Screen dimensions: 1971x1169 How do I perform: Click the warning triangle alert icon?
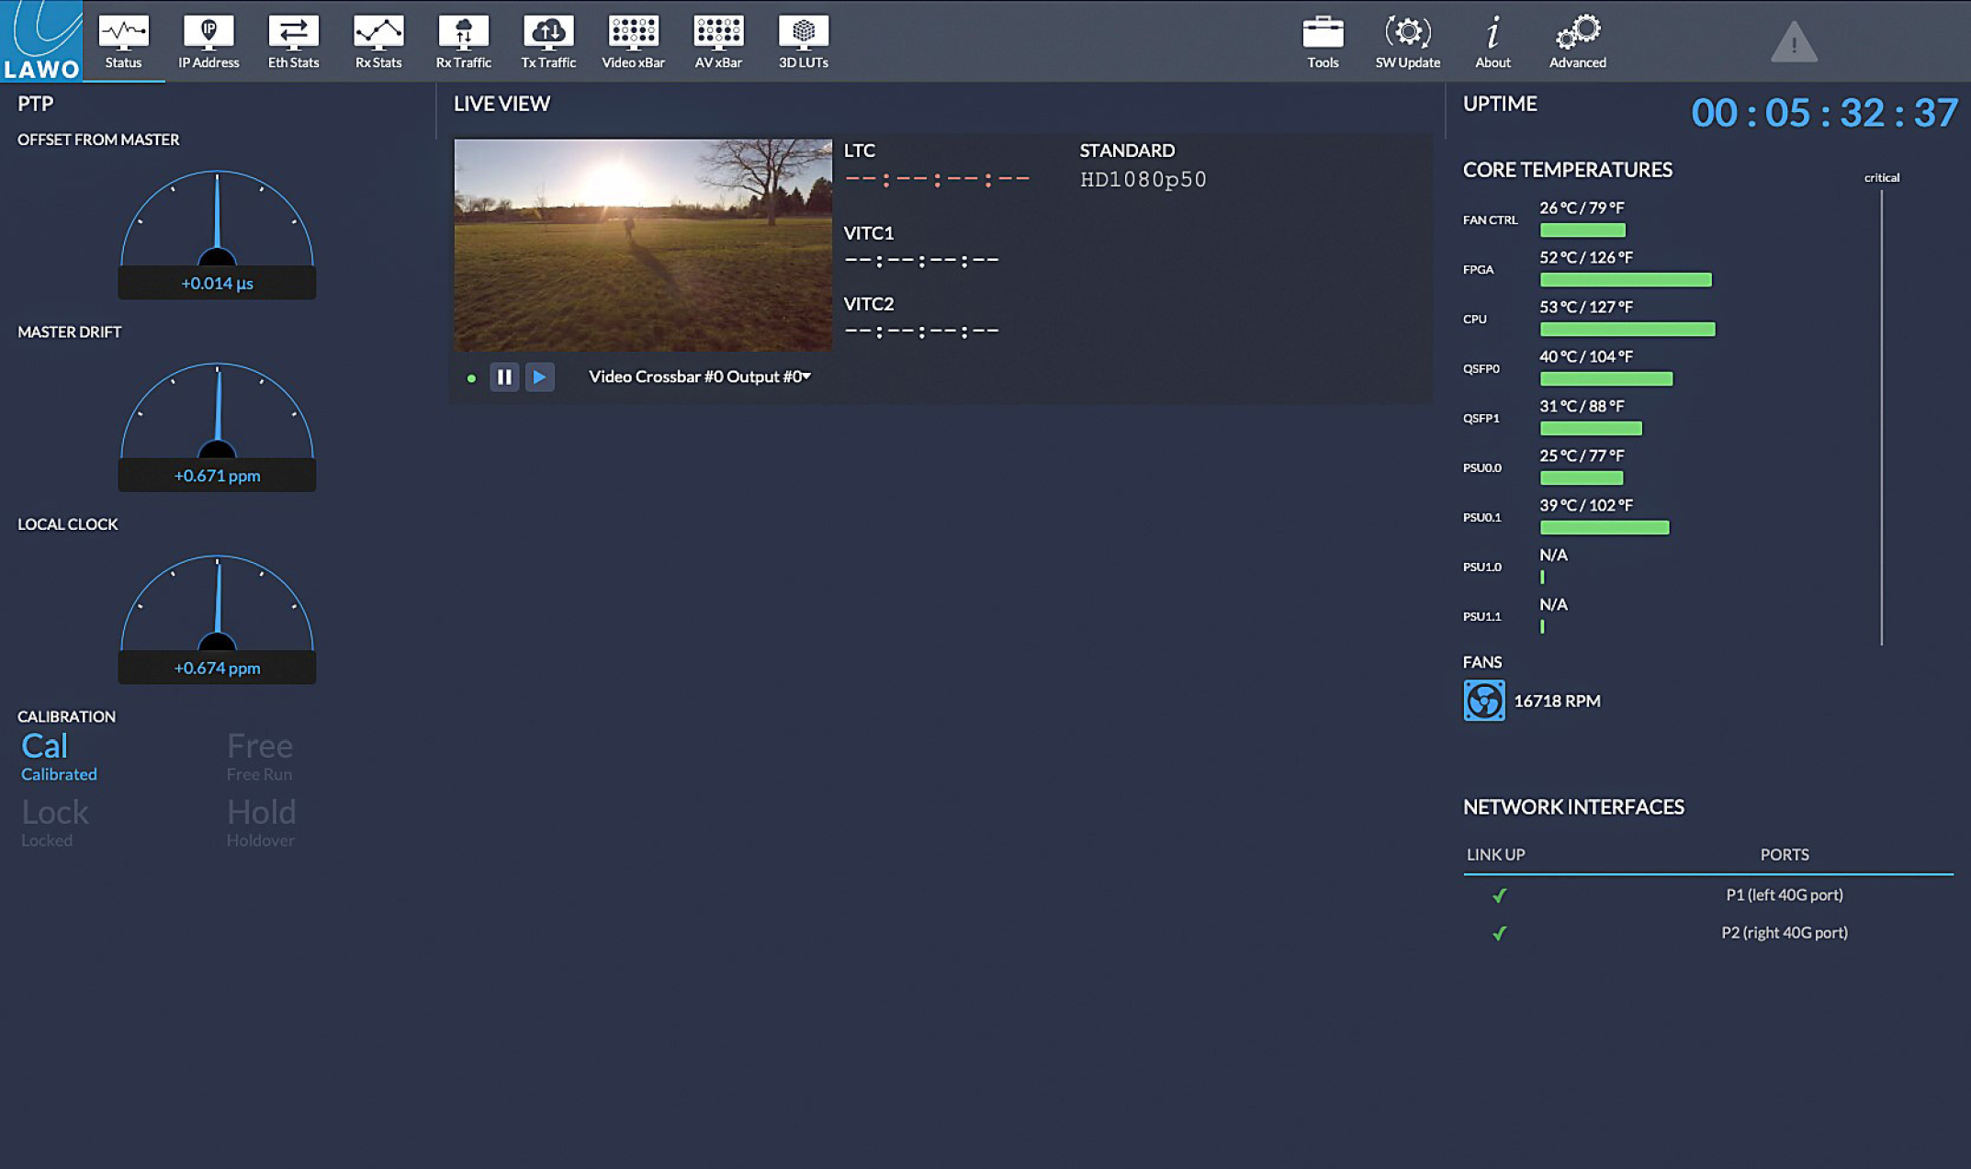[x=1794, y=43]
